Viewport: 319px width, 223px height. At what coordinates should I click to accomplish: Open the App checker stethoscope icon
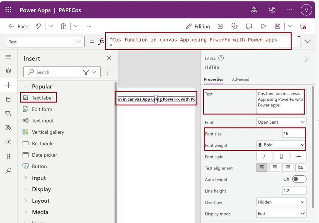tap(235, 26)
